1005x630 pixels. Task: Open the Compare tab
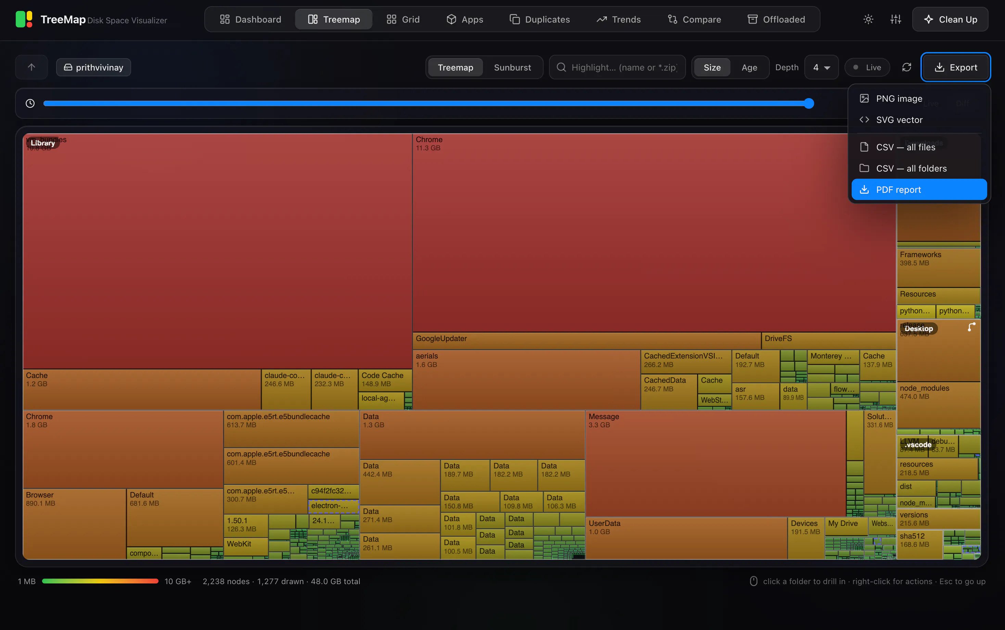coord(694,19)
